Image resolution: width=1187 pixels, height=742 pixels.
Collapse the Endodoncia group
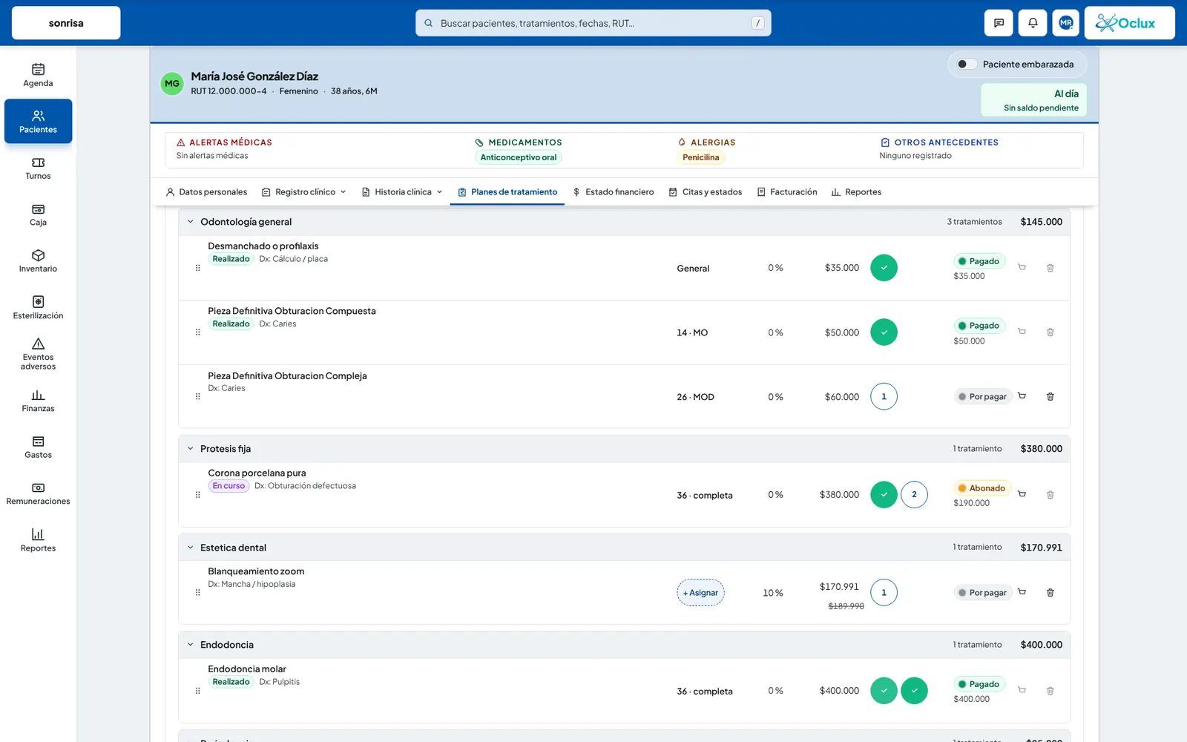point(190,645)
